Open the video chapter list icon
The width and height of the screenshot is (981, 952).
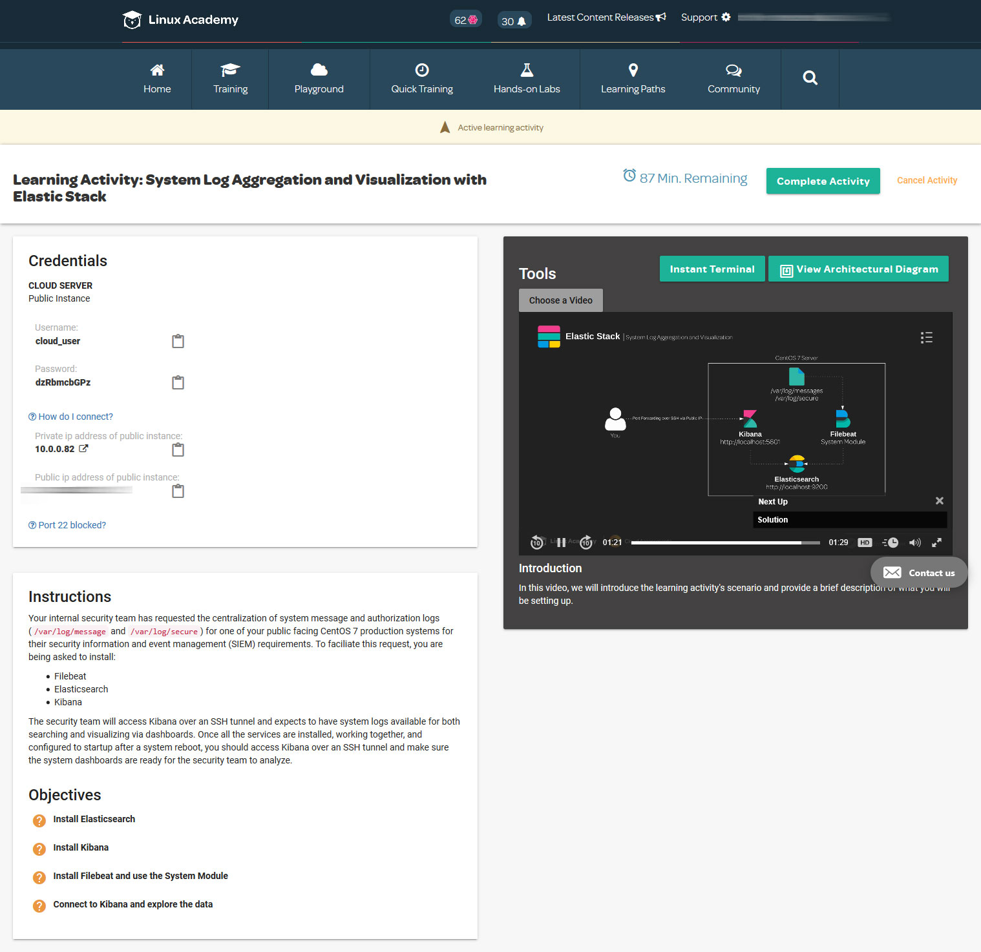click(926, 337)
